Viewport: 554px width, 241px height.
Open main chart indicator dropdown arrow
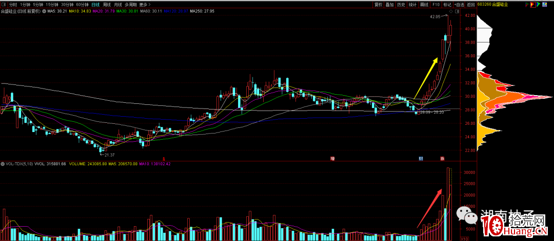44,11
